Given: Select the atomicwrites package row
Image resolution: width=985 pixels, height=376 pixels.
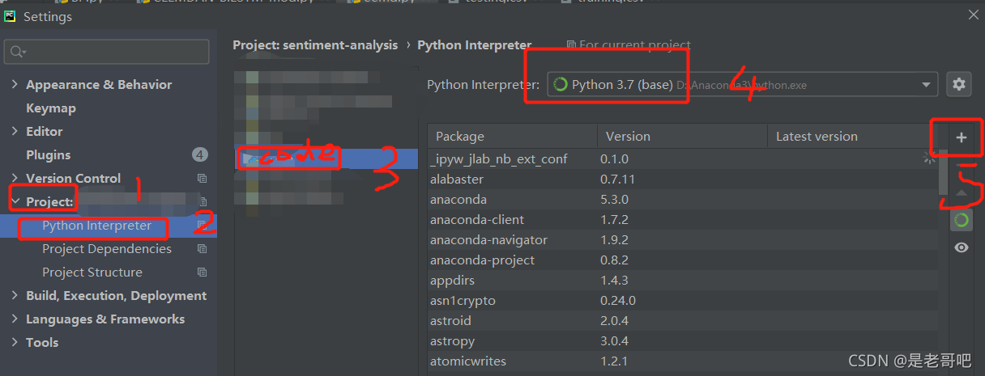Looking at the screenshot, I should click(x=683, y=361).
